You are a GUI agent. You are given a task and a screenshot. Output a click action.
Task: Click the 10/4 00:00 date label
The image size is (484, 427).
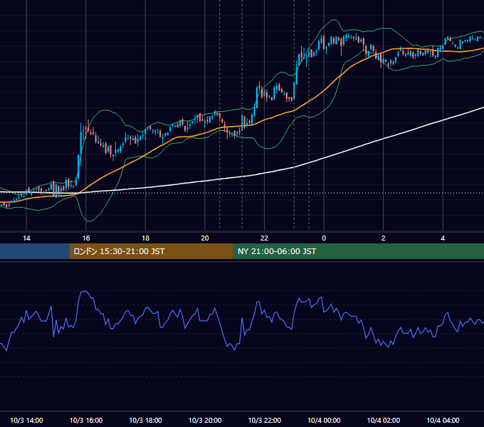(x=324, y=420)
